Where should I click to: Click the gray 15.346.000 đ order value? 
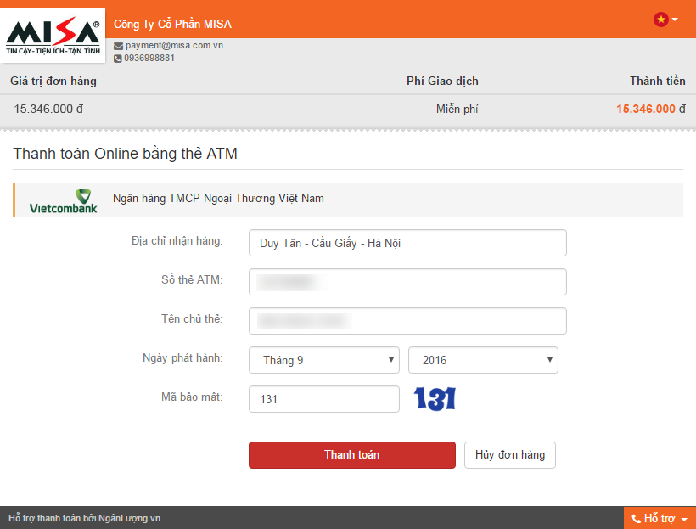click(x=48, y=109)
